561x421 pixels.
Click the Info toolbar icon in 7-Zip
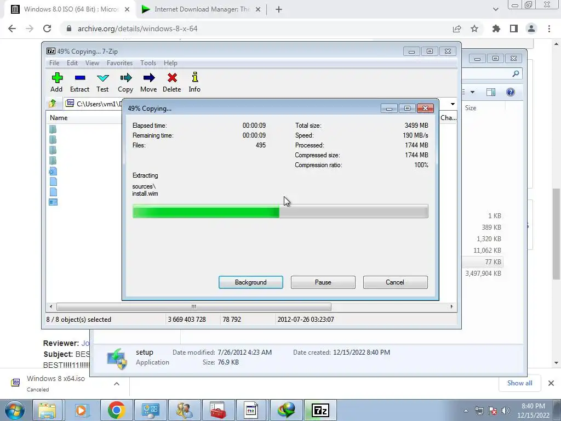point(194,82)
